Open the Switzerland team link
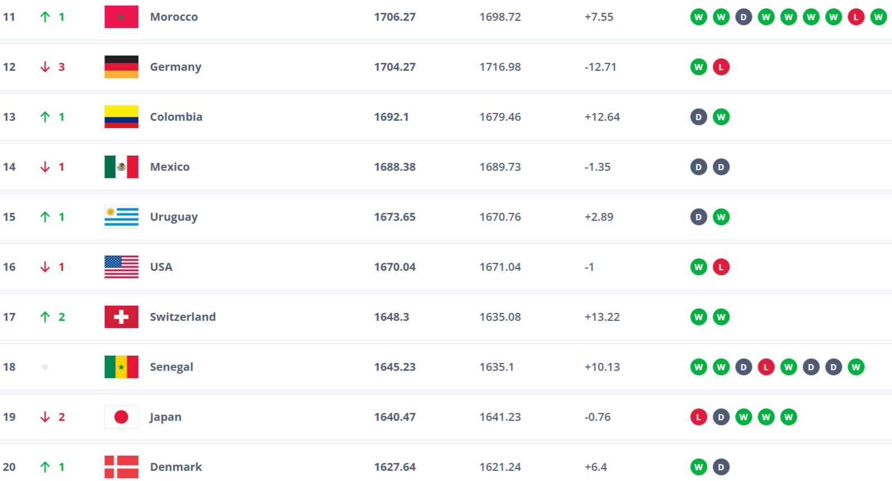 click(x=183, y=317)
